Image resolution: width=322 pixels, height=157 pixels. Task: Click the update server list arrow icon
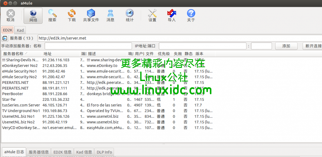pos(5,38)
